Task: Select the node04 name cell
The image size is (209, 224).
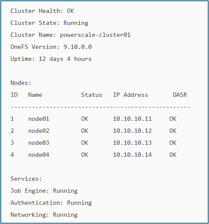Action: [x=39, y=155]
